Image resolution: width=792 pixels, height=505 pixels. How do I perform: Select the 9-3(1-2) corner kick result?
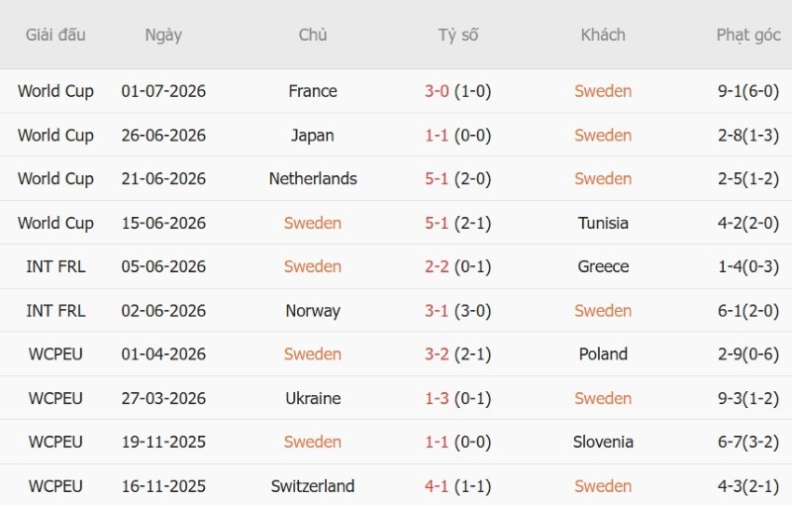[748, 398]
